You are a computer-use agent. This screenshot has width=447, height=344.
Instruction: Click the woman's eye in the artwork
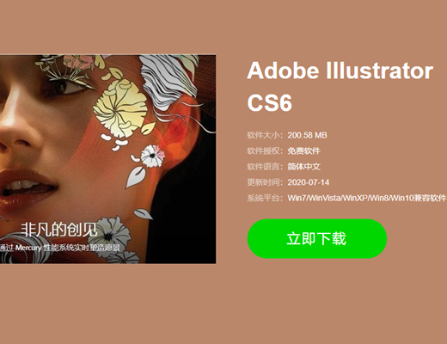tap(66, 85)
